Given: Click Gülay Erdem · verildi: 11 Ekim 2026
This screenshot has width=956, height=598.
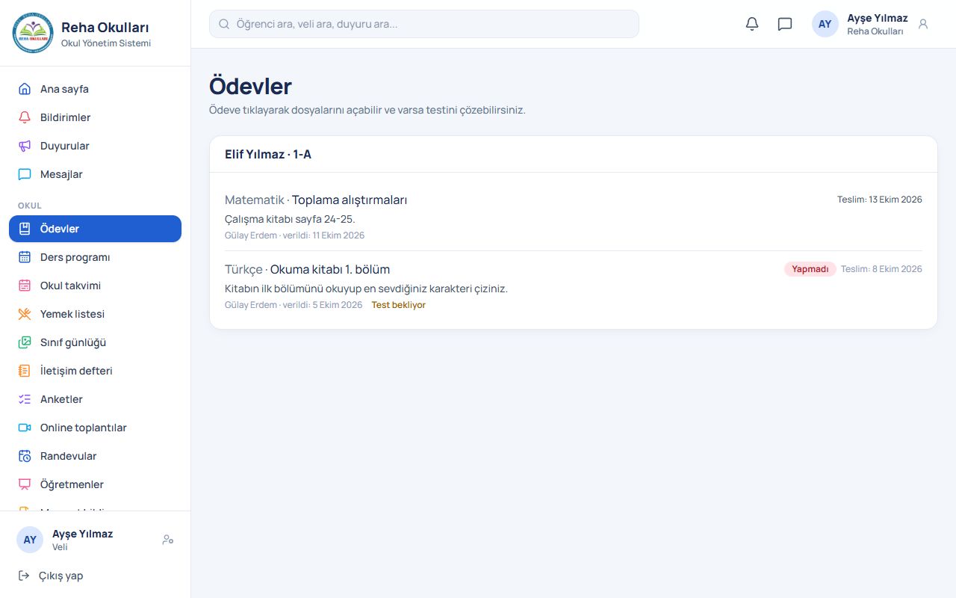Looking at the screenshot, I should 295,235.
